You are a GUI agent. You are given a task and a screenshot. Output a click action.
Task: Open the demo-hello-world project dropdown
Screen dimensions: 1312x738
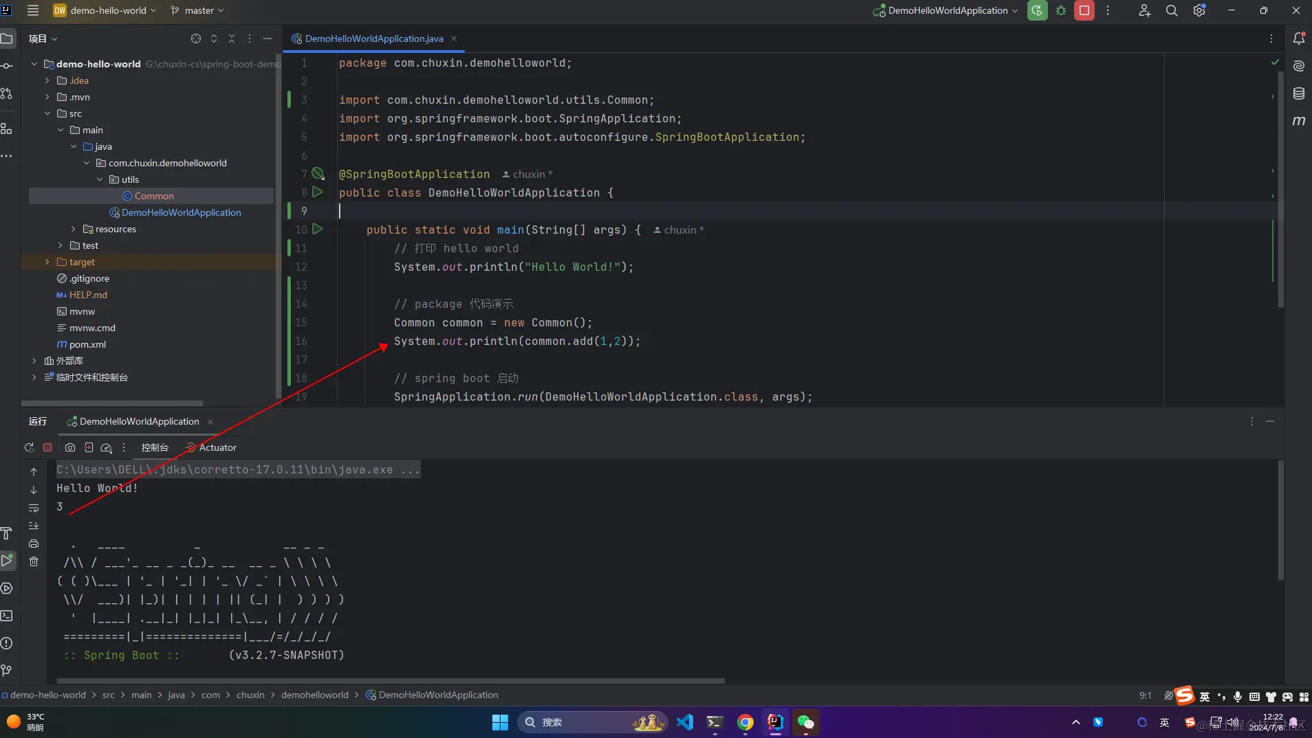point(105,10)
